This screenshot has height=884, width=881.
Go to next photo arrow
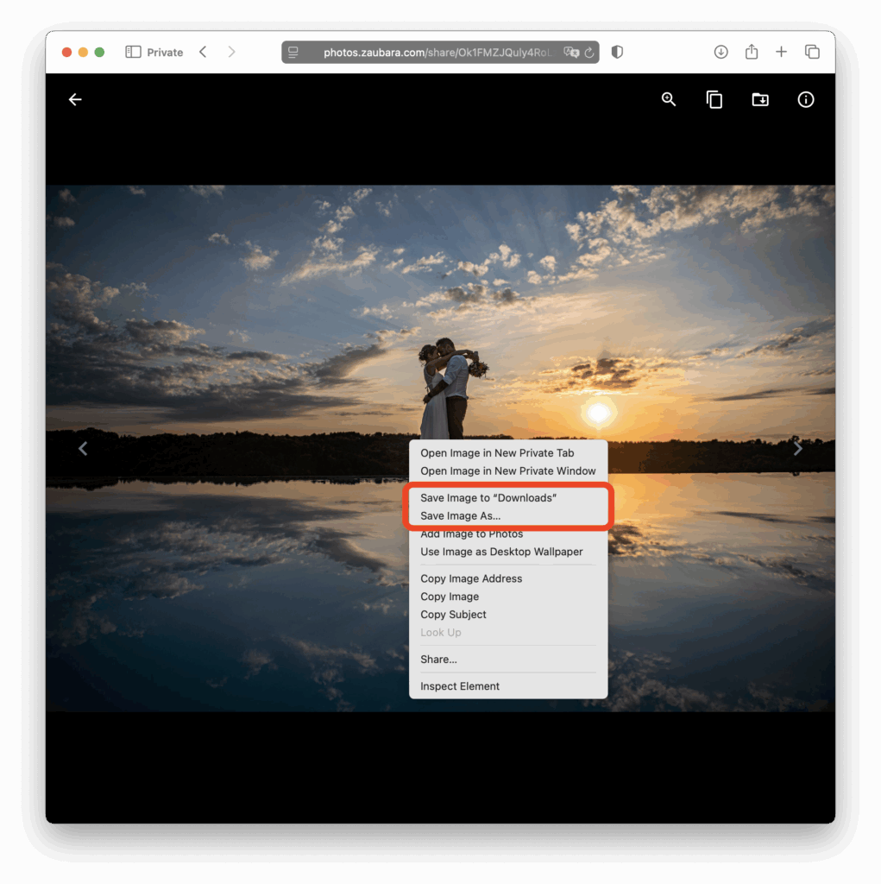click(797, 449)
